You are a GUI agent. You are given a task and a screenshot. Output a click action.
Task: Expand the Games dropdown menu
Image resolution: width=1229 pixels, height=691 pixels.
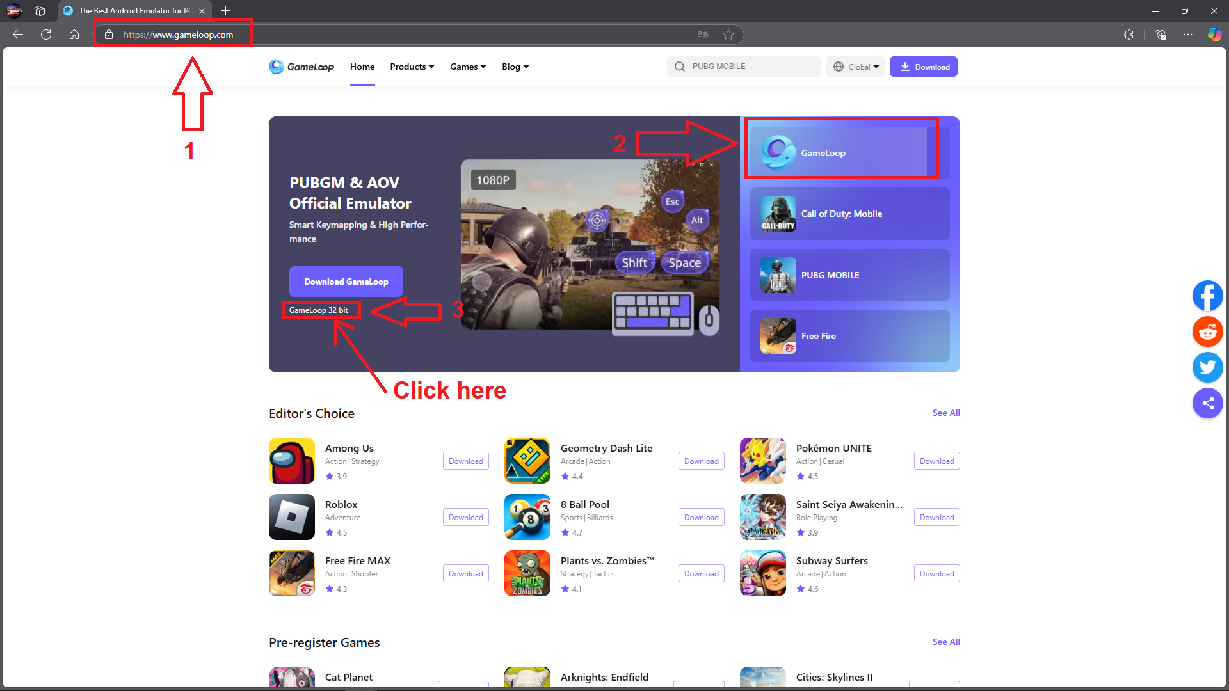tap(467, 67)
